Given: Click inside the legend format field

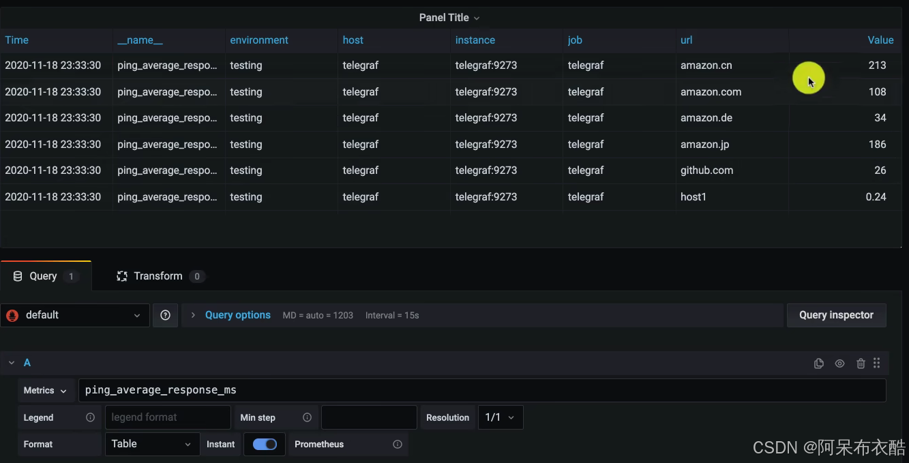Looking at the screenshot, I should 168,417.
